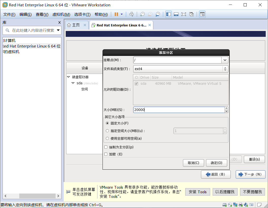The image size is (268, 208).
Task: Select the specify space size radio option
Action: coord(107,131)
